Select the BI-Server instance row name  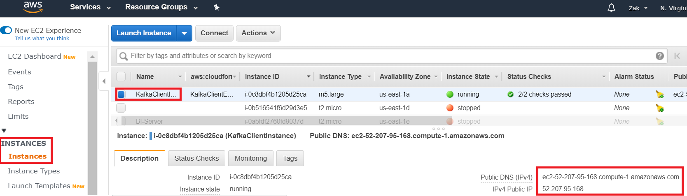coord(150,122)
